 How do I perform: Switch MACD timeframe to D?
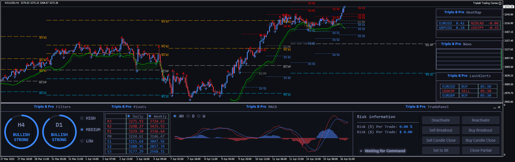[188, 116]
